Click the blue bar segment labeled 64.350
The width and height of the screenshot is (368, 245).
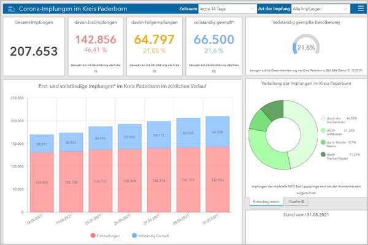tap(188, 133)
